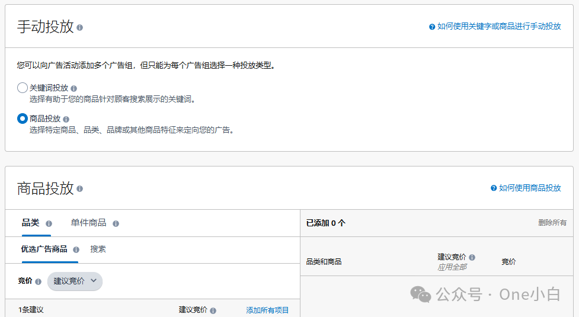Image resolution: width=579 pixels, height=317 pixels.
Task: Select the 关键词投放 radio button
Action: [23, 88]
